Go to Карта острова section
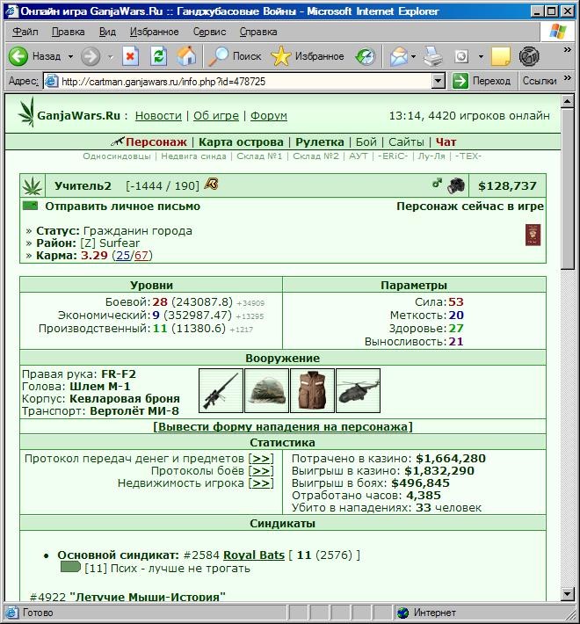This screenshot has width=580, height=624. tap(241, 142)
